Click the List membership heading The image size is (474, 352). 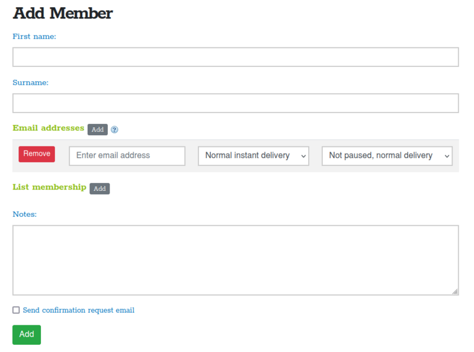click(x=49, y=187)
